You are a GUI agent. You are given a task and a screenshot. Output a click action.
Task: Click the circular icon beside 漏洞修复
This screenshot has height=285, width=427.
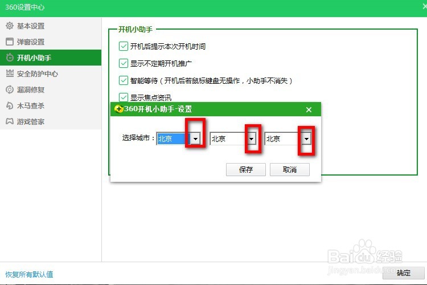point(10,89)
